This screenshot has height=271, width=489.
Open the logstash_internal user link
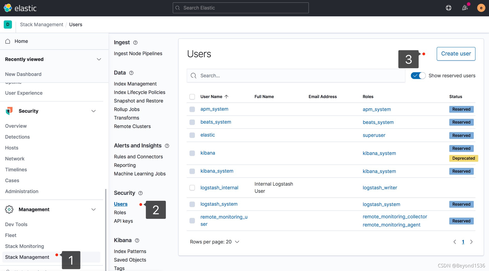[x=219, y=187]
